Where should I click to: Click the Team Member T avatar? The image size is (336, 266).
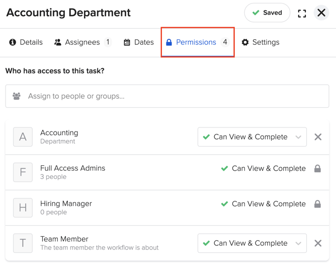(23, 243)
